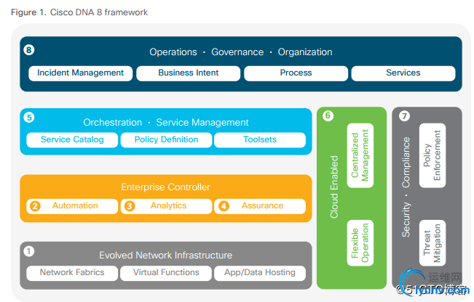This screenshot has height=302, width=474.
Task: Click the Figure 1 Cisco DNA caption
Action: [x=79, y=12]
